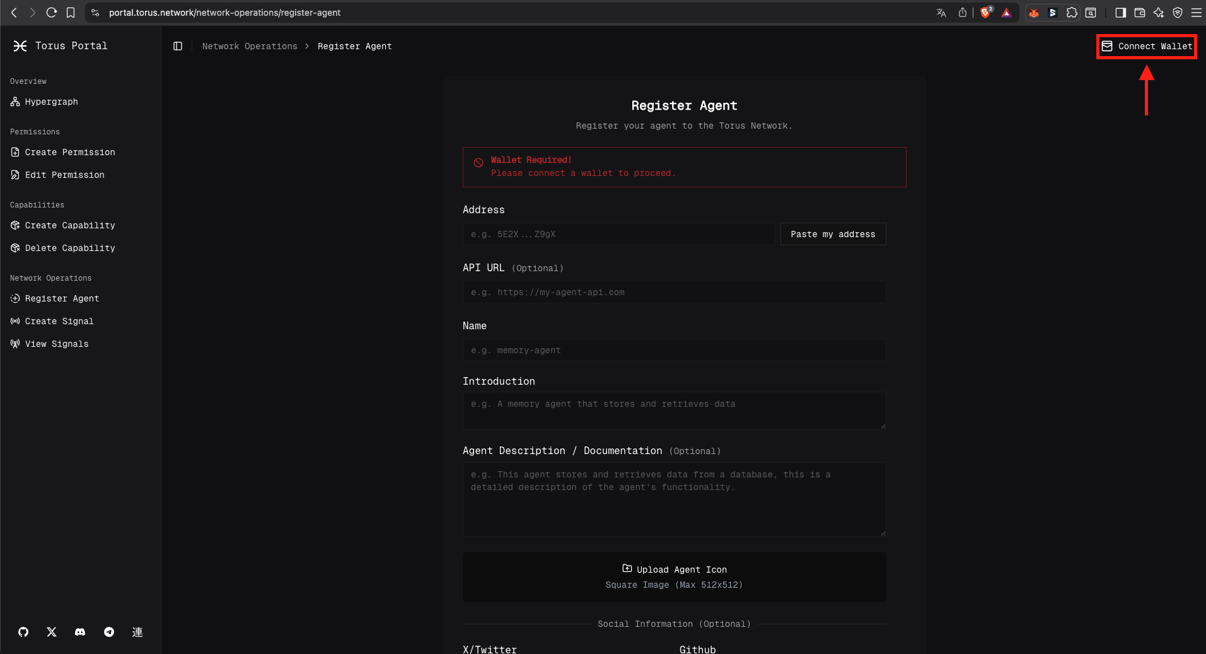
Task: Click the bookmark icon in the browser toolbar
Action: (71, 12)
